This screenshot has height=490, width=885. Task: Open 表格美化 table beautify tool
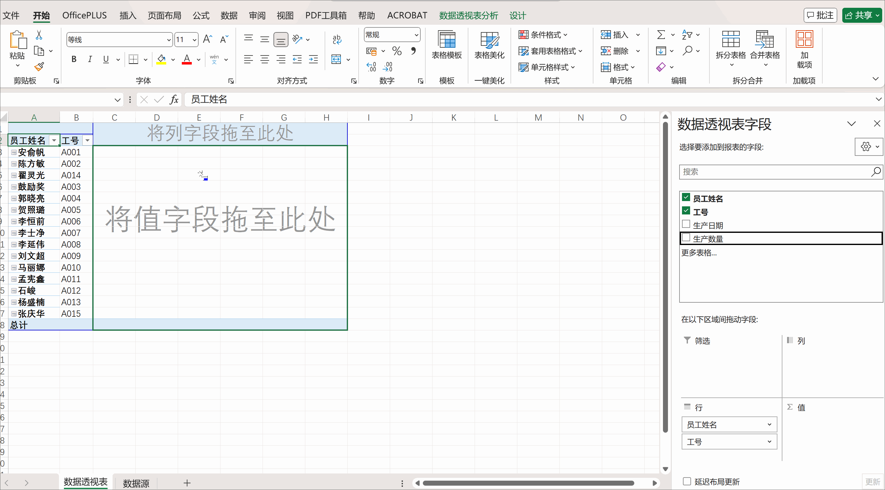pyautogui.click(x=489, y=45)
